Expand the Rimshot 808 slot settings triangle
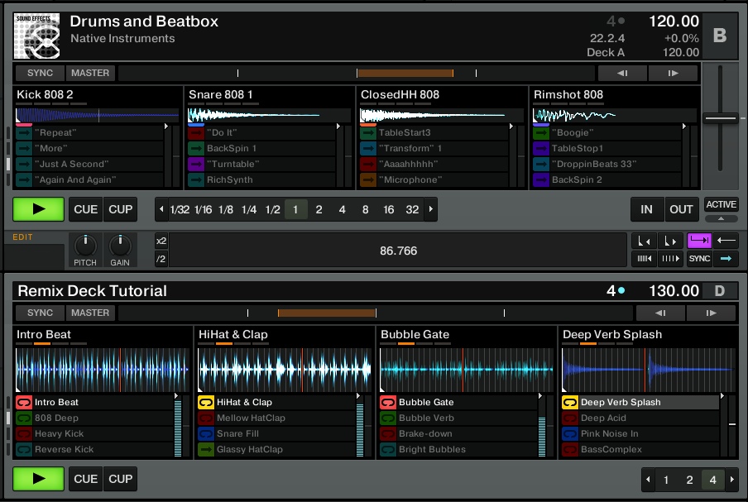 pos(683,127)
